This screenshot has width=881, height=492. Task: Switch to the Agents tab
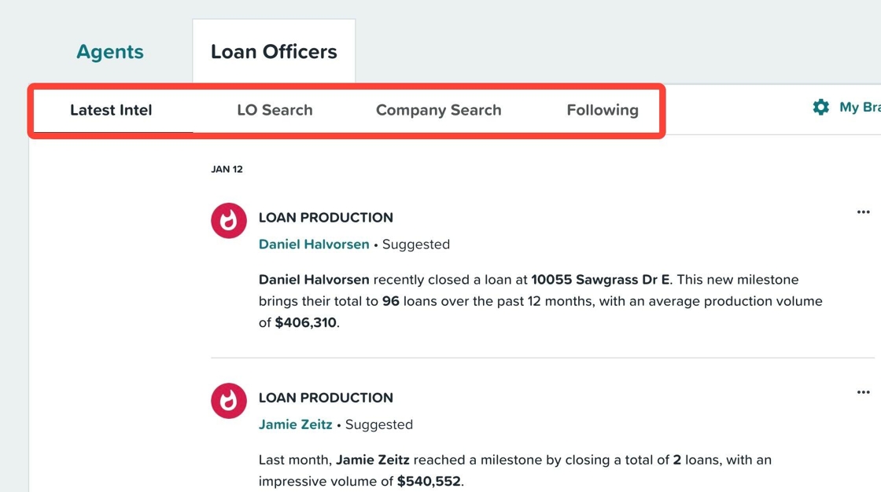pyautogui.click(x=110, y=52)
